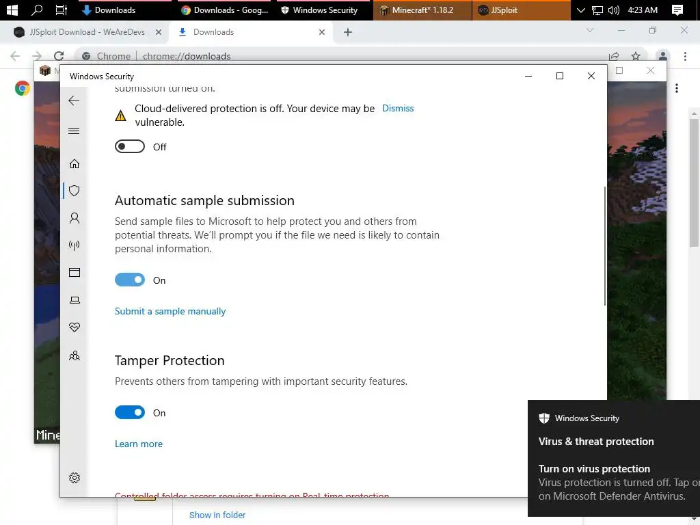Click the 4:23 AM clock
The height and width of the screenshot is (525, 700).
pos(643,10)
